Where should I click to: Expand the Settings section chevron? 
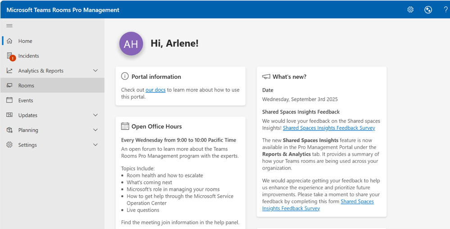(95, 145)
